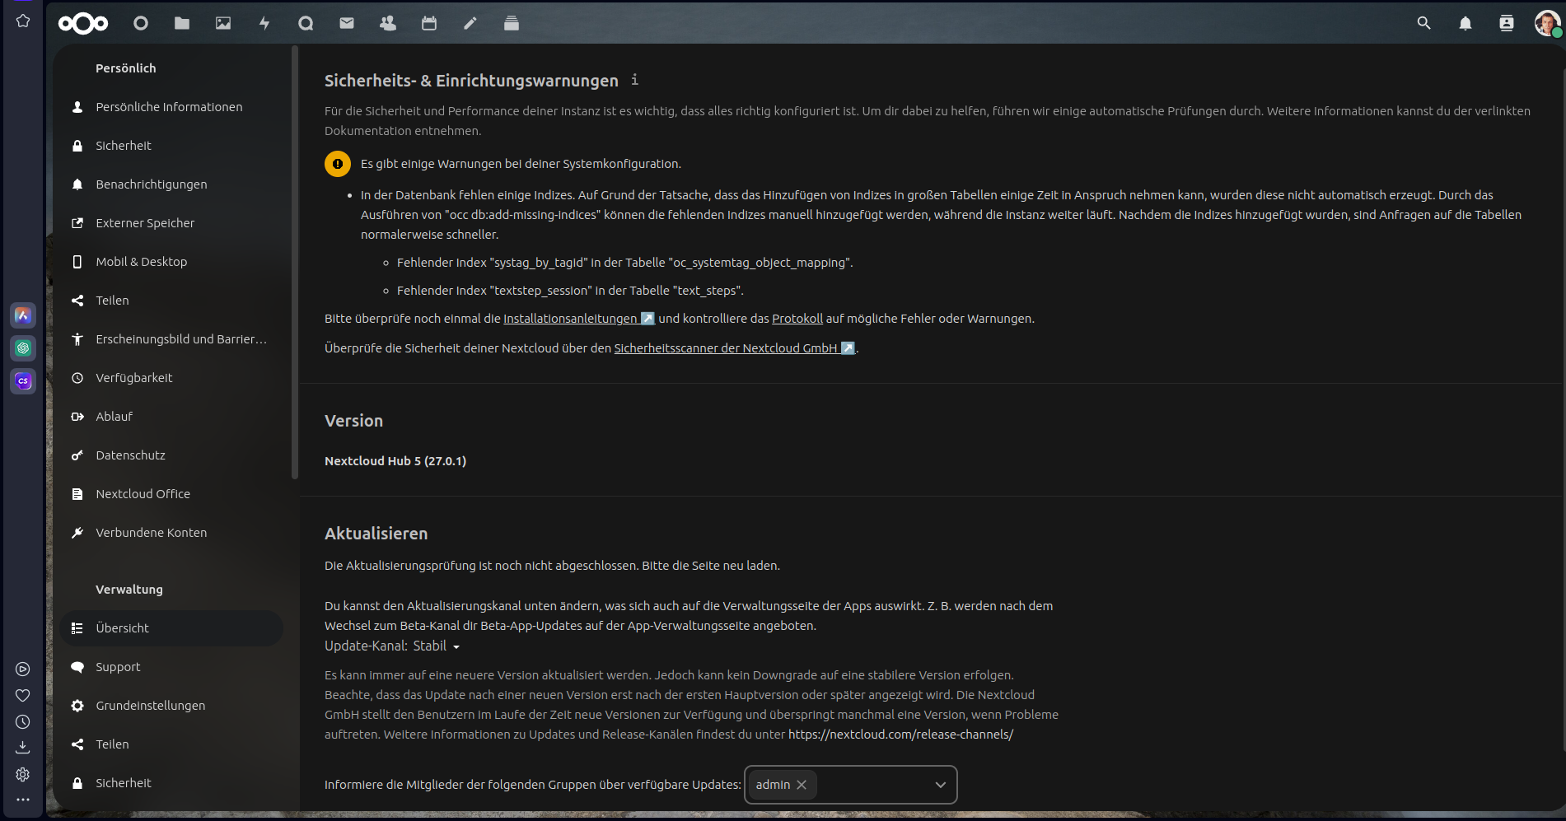Open the Photos icon in top bar
This screenshot has width=1566, height=821.
coord(223,24)
